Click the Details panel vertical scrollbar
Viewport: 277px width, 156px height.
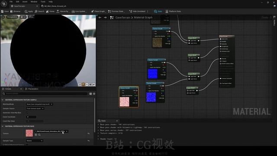[x=94, y=115]
